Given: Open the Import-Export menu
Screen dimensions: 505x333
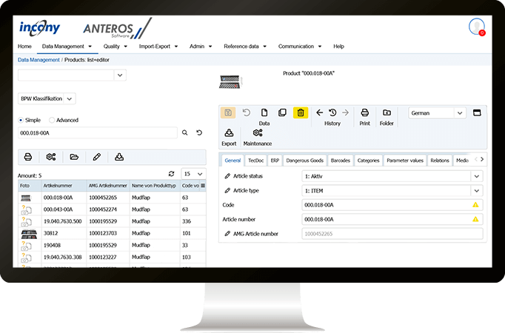Looking at the screenshot, I should [158, 47].
